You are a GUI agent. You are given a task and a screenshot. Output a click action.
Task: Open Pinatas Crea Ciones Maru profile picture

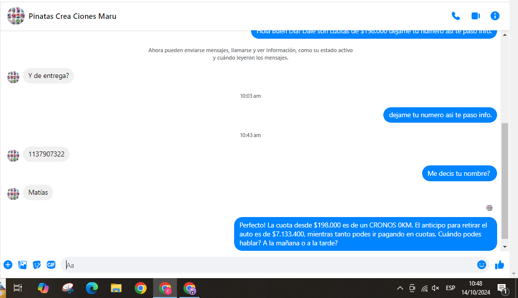pos(16,16)
